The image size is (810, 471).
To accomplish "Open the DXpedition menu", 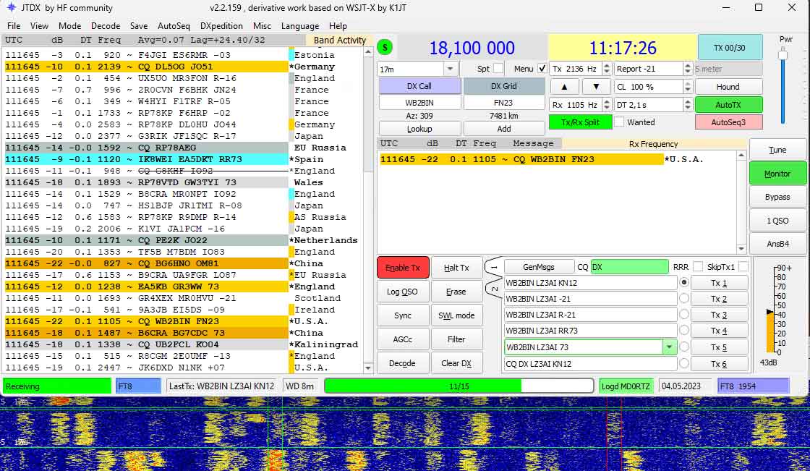I will pyautogui.click(x=221, y=26).
